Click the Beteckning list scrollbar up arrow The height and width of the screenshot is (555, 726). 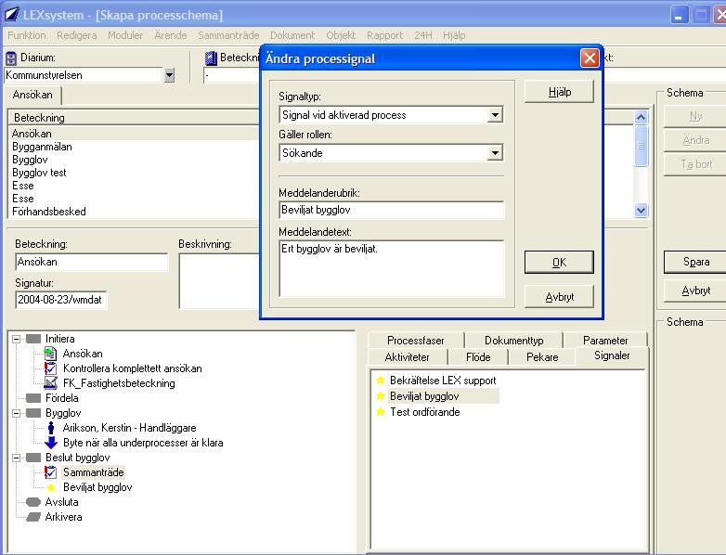[x=641, y=117]
